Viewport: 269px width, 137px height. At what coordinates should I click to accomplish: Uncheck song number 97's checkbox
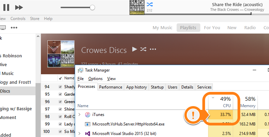point(60,109)
